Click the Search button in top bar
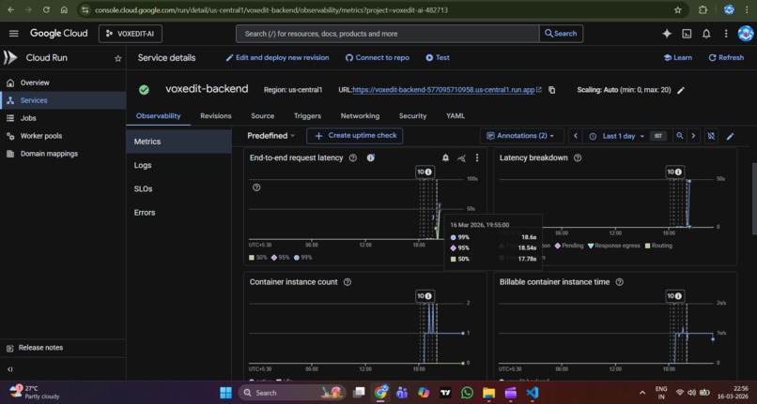The height and width of the screenshot is (404, 757). coord(561,34)
